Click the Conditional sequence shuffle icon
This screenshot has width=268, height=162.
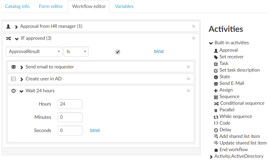(216, 103)
